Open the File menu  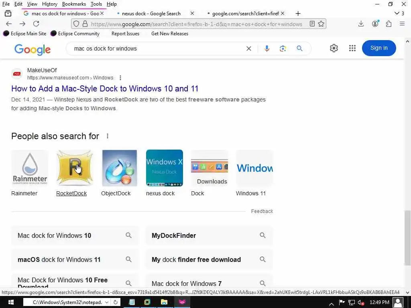pos(6,4)
